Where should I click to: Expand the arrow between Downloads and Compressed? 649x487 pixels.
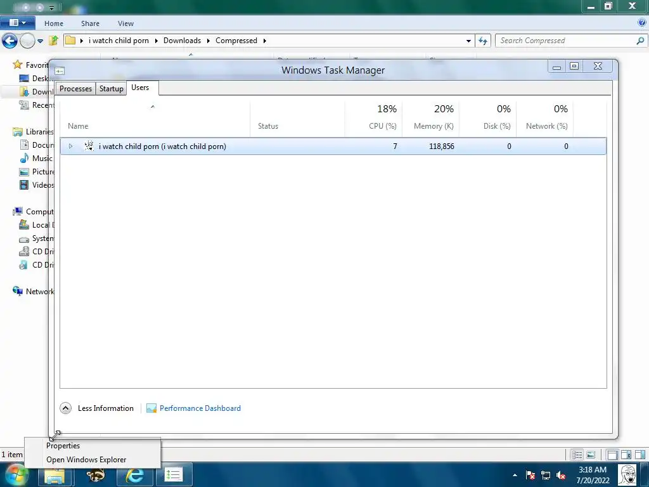[208, 41]
